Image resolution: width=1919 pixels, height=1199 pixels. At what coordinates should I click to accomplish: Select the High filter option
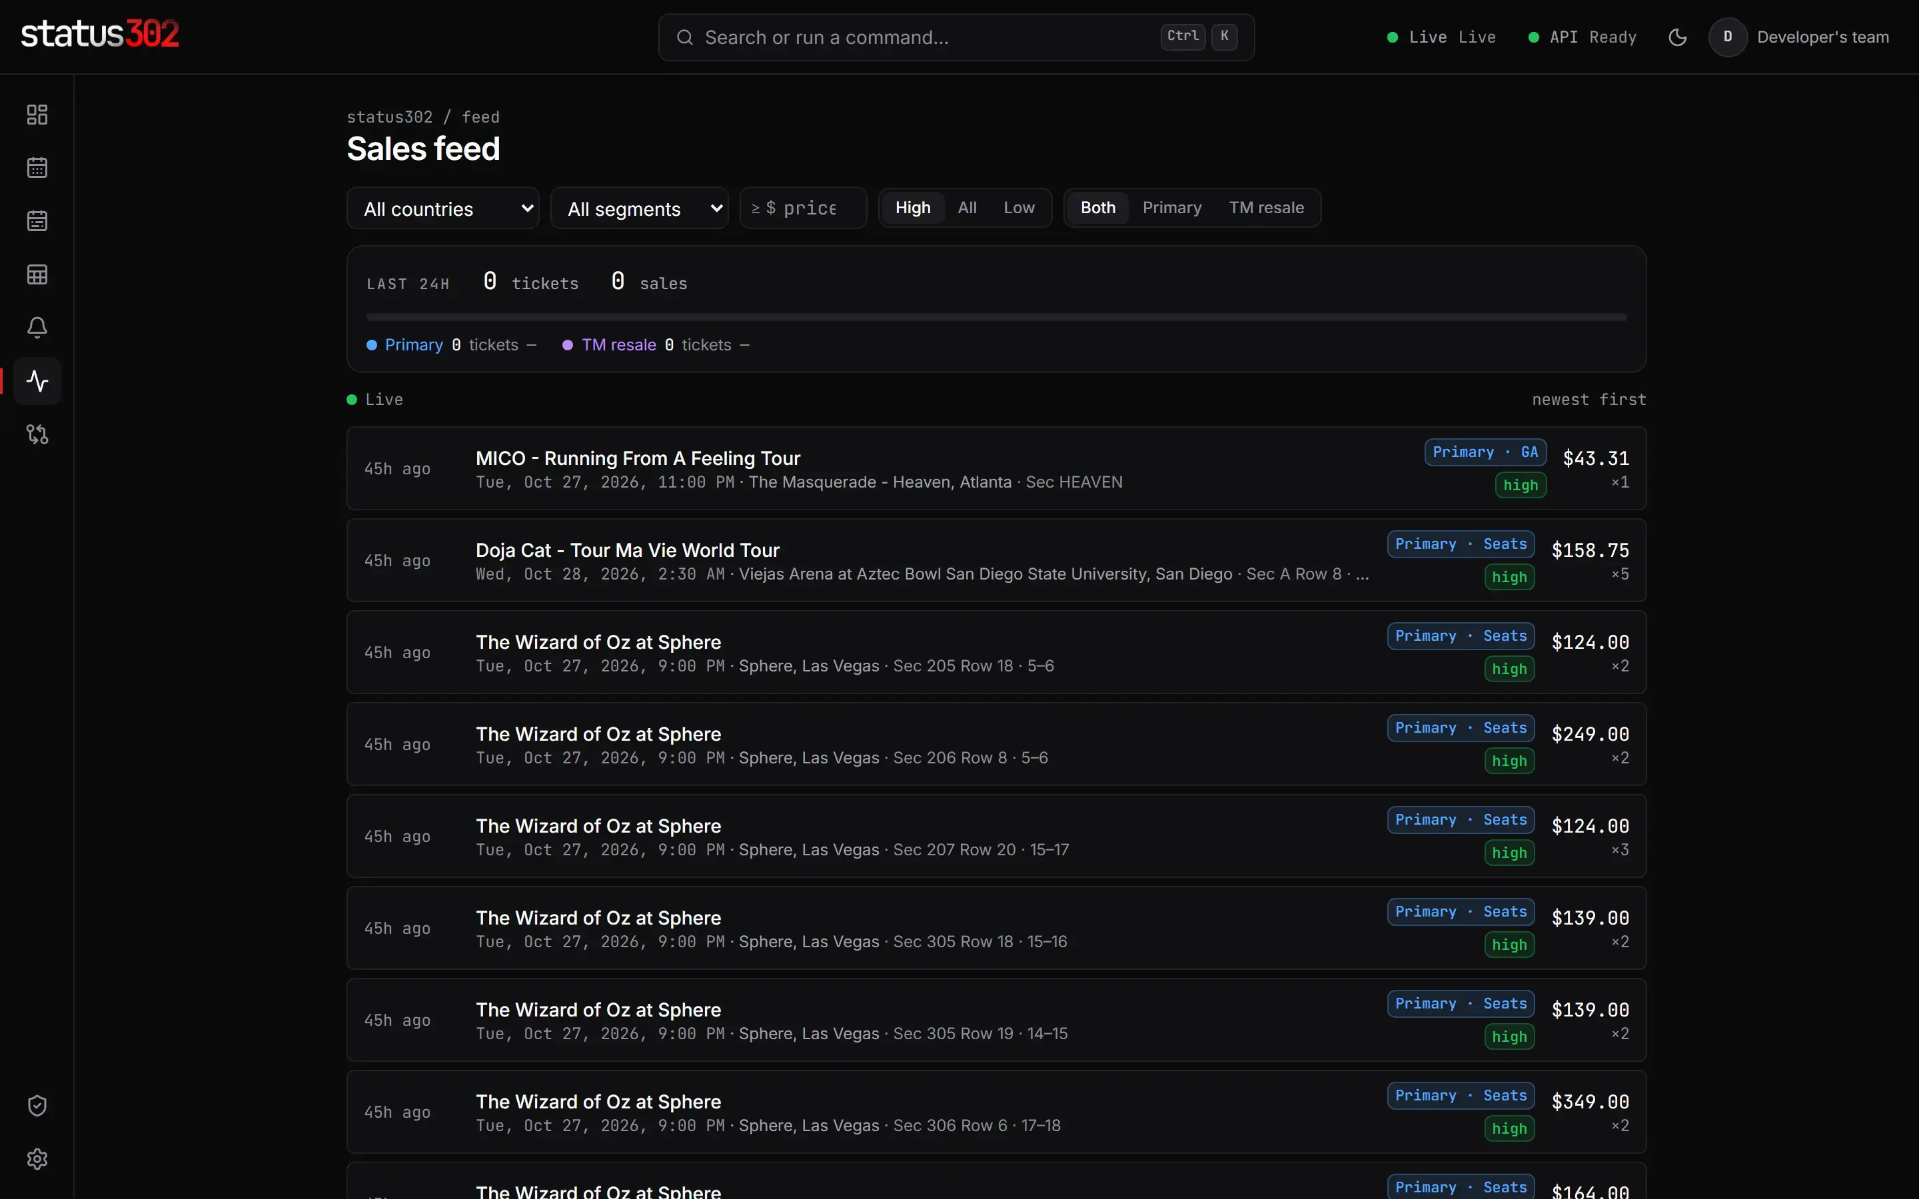click(x=913, y=208)
